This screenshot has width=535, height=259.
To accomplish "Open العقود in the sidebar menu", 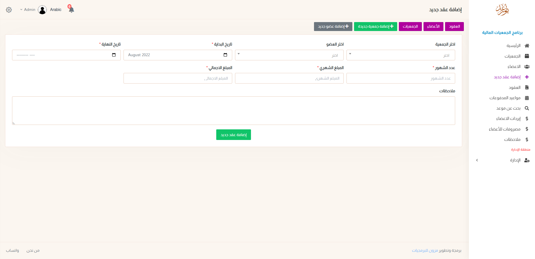I will tap(515, 88).
